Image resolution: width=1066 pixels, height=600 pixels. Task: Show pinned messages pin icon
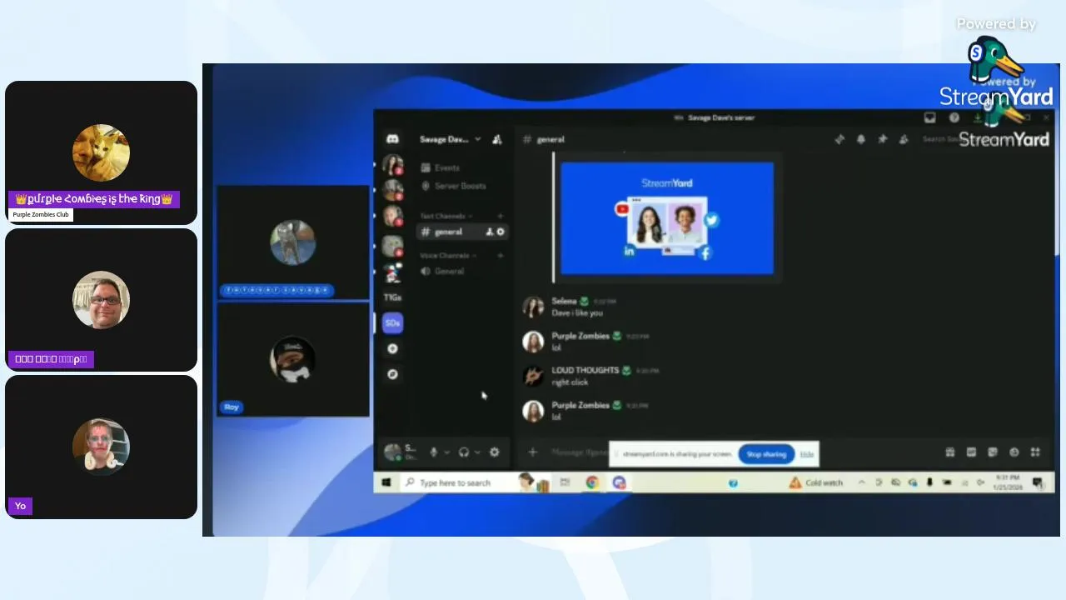pyautogui.click(x=883, y=139)
